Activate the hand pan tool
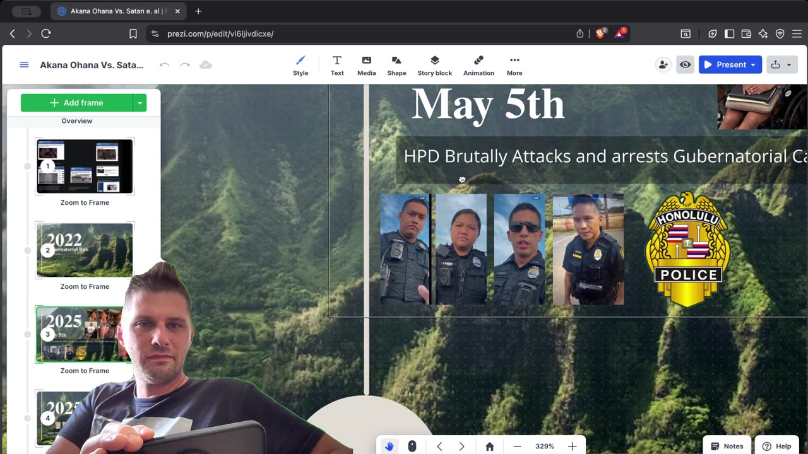Screen dimensions: 808x454 [389, 446]
